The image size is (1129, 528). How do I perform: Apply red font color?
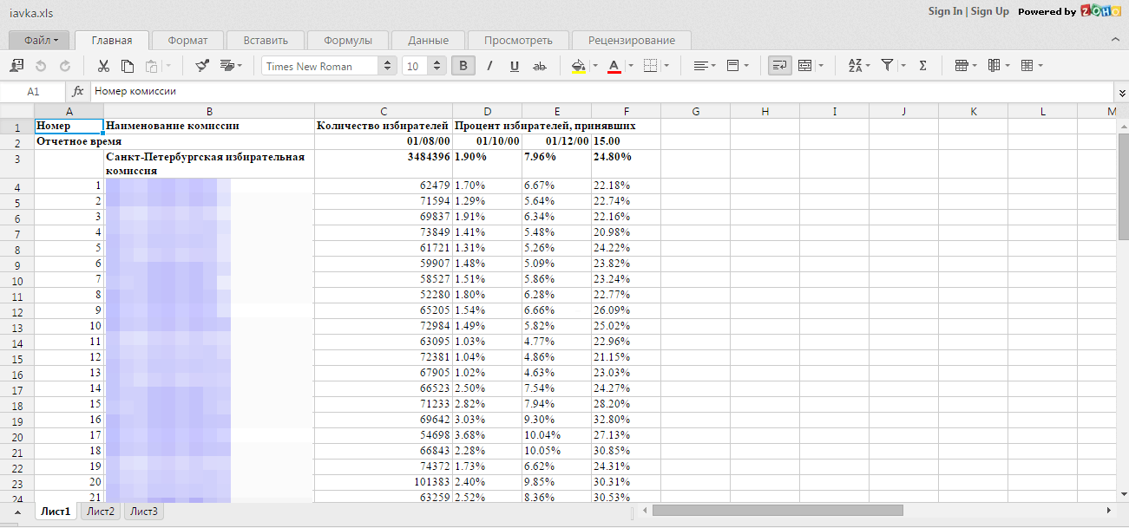click(614, 66)
